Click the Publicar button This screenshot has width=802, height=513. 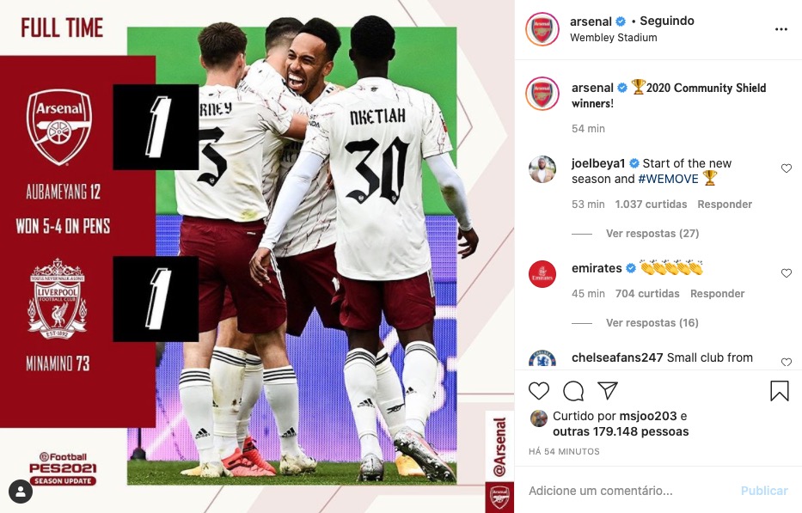(764, 491)
